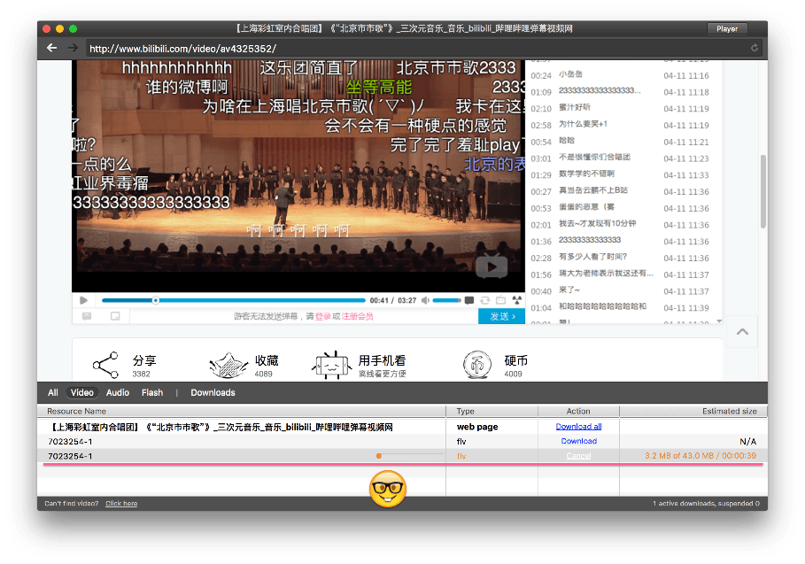
Task: Select the web page resource row title
Action: (221, 427)
